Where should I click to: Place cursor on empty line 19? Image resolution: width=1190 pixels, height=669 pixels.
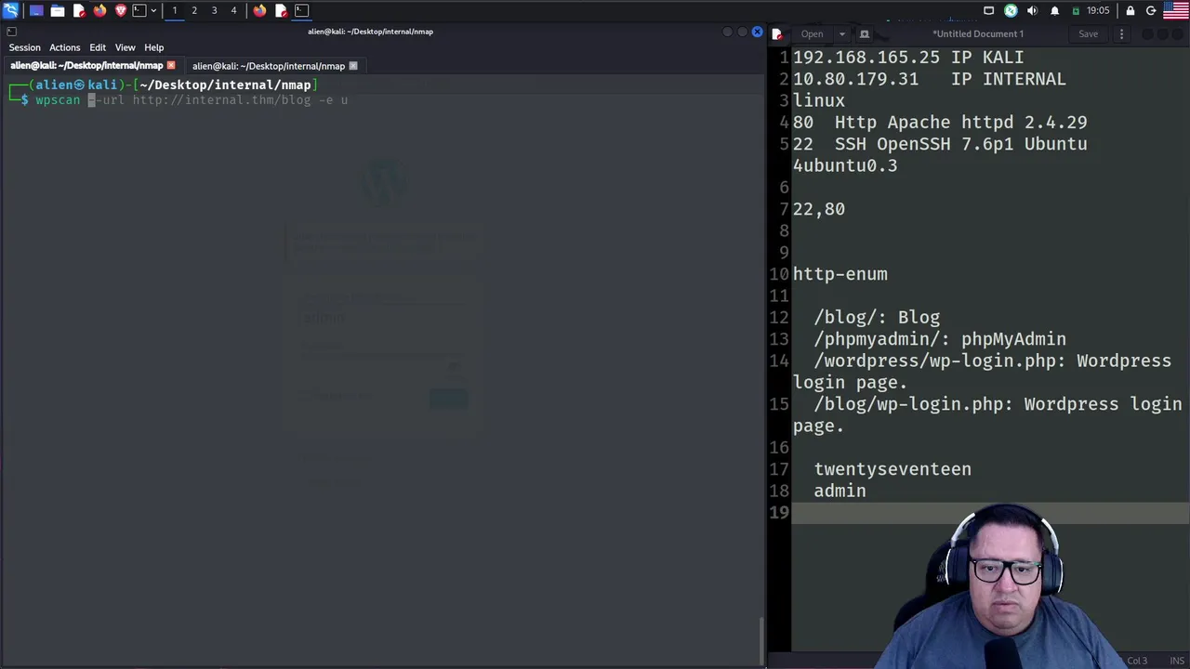coord(990,513)
